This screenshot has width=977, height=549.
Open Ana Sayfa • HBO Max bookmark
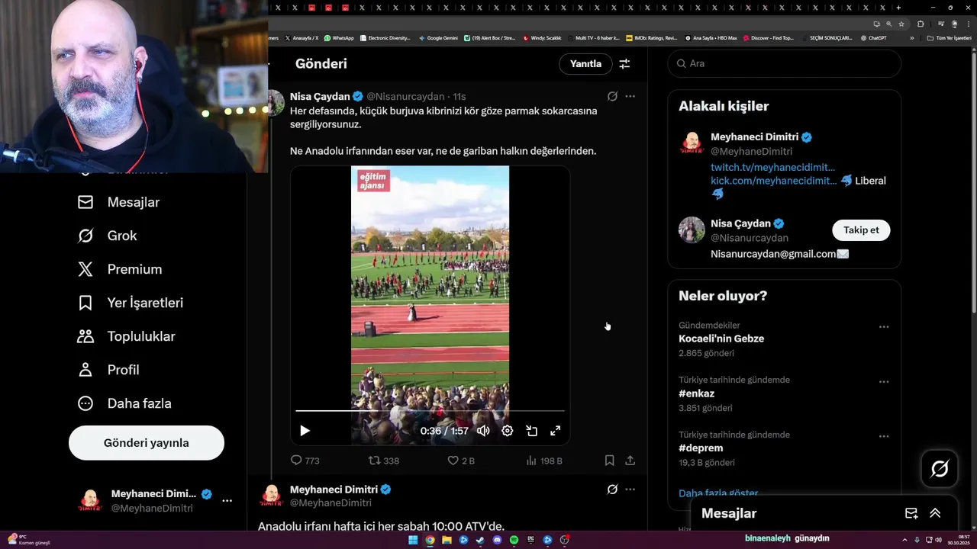click(711, 38)
